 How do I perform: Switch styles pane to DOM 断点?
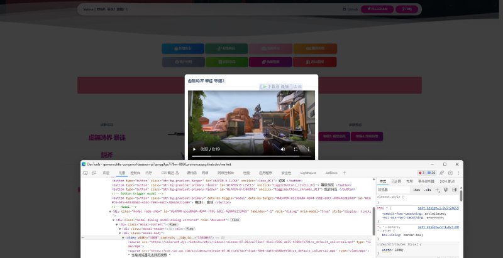447,181
